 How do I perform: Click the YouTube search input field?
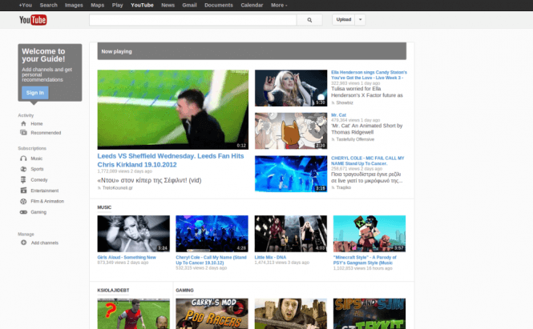coord(192,20)
